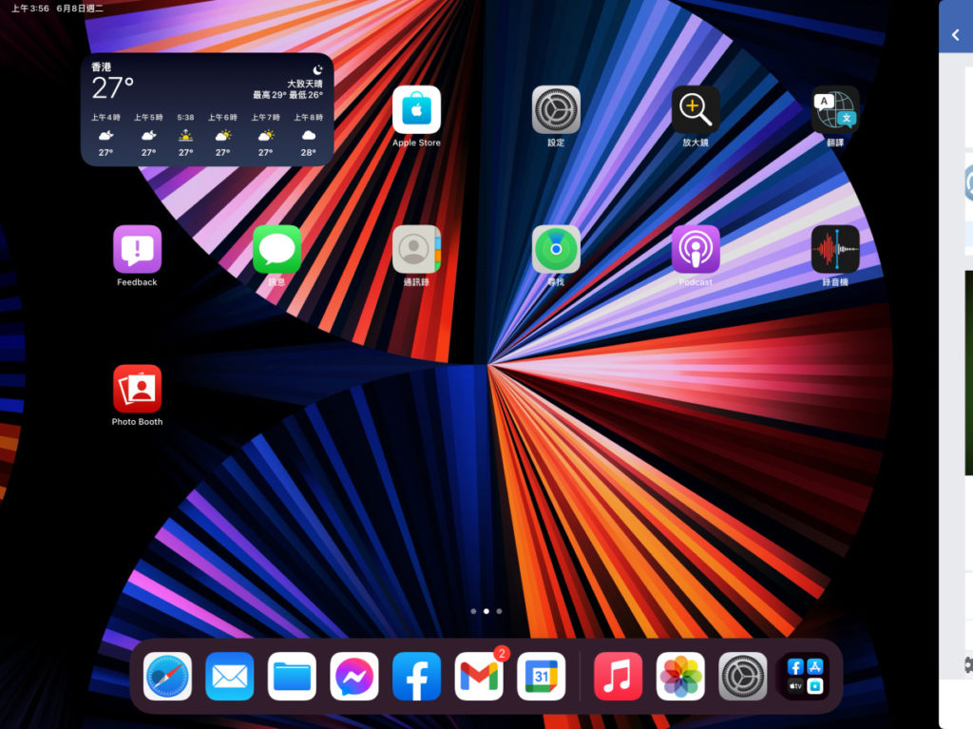Tap the 上午4時 hourly forecast
Viewport: 973px width, 729px height.
[105, 135]
